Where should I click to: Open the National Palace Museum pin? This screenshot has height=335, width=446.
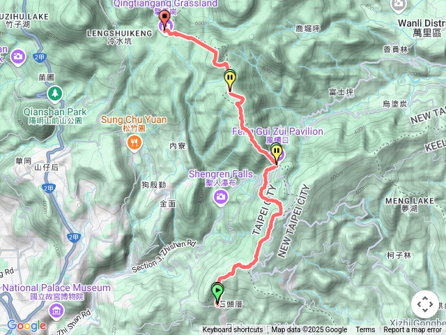click(56, 311)
